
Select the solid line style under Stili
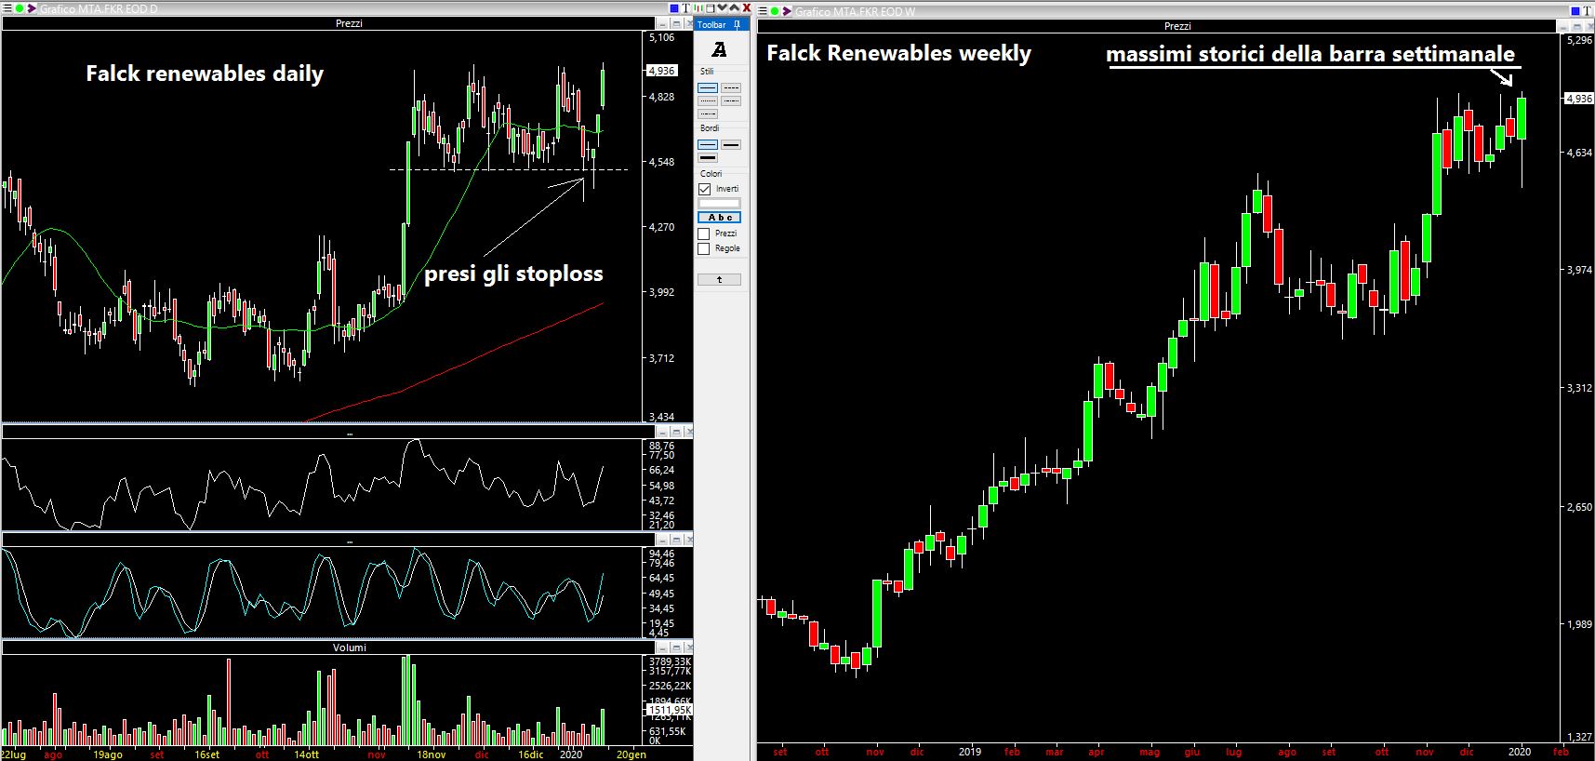(708, 87)
